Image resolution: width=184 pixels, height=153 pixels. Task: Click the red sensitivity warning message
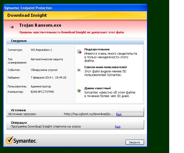72,33
